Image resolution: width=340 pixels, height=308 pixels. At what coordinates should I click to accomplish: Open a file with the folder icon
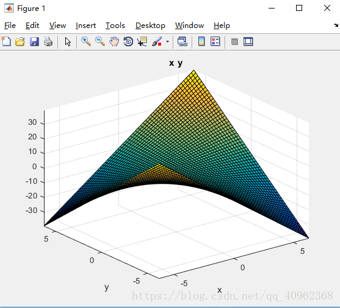pos(20,41)
